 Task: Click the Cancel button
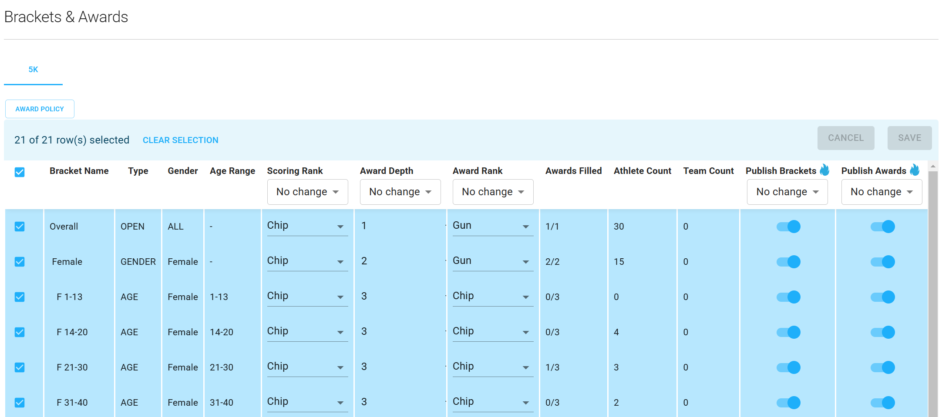point(846,138)
